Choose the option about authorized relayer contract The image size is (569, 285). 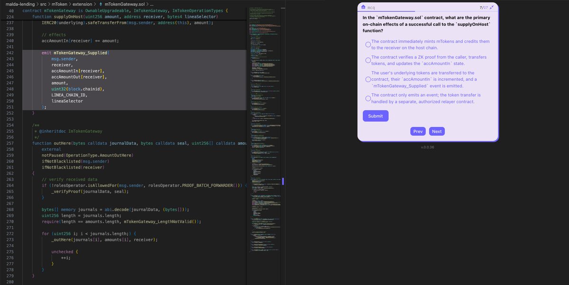click(368, 98)
